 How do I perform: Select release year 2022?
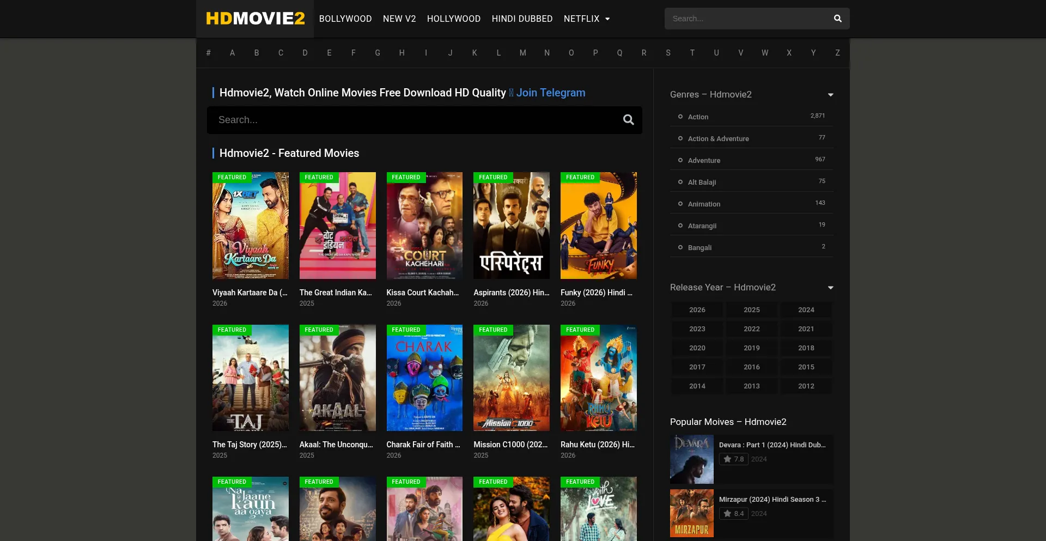pos(752,329)
